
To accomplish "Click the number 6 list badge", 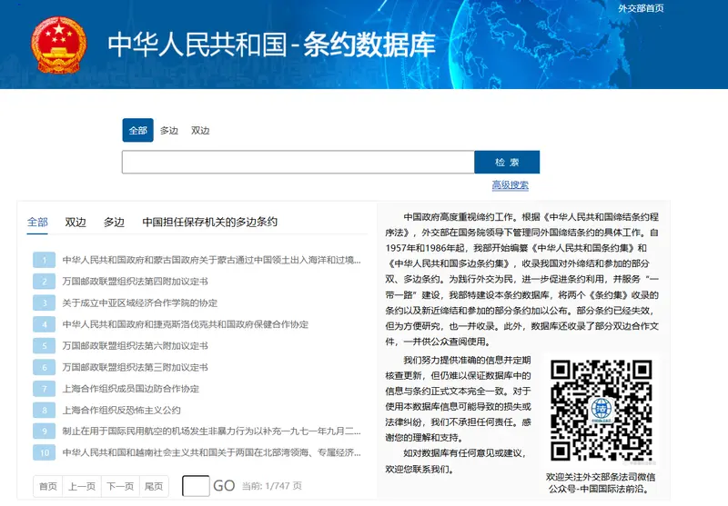I will click(x=44, y=367).
